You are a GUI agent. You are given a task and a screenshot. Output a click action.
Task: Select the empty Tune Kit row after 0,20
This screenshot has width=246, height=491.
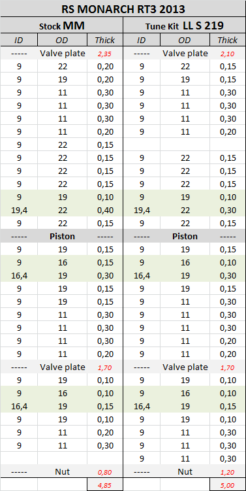tap(185, 145)
